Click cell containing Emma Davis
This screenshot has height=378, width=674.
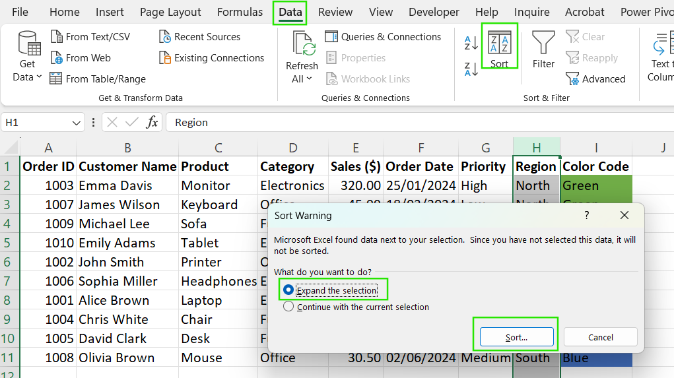[127, 185]
